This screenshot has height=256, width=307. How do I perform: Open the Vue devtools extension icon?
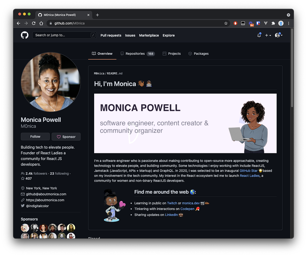pos(266,23)
